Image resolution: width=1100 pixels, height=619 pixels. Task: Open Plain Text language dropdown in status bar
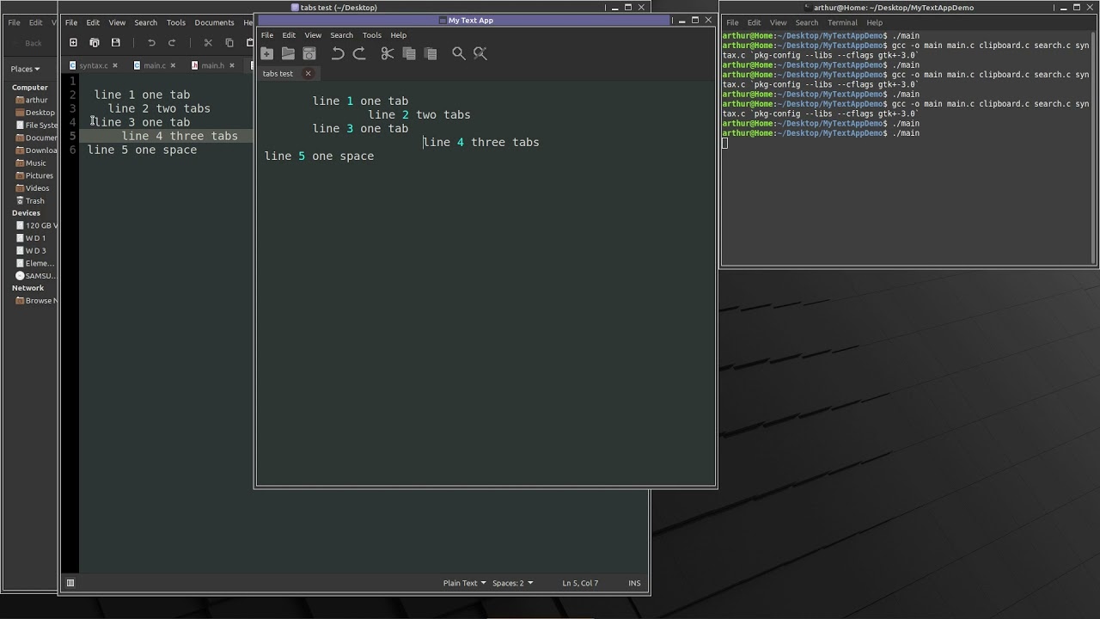click(x=464, y=583)
